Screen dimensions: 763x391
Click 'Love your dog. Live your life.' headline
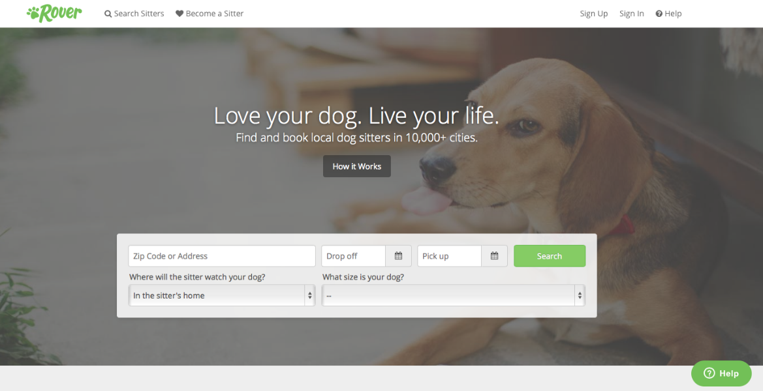click(356, 115)
